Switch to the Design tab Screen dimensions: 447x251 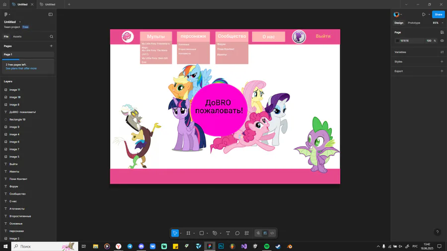399,23
